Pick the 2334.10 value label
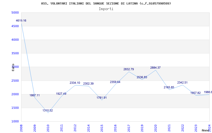Screen dimensions: 212x133 coord(75,83)
